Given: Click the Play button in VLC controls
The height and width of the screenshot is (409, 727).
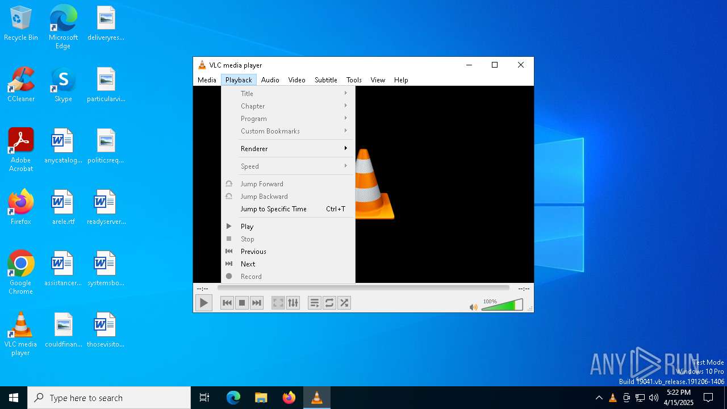Looking at the screenshot, I should coord(203,303).
